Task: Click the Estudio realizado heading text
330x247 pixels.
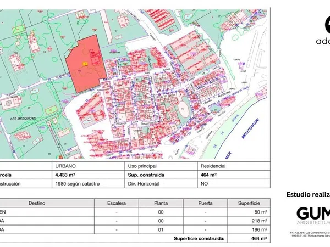Action: pyautogui.click(x=308, y=194)
